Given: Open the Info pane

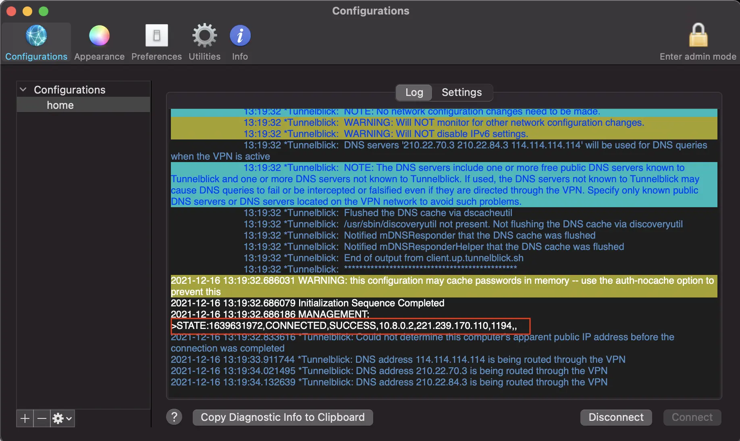Looking at the screenshot, I should coord(240,43).
